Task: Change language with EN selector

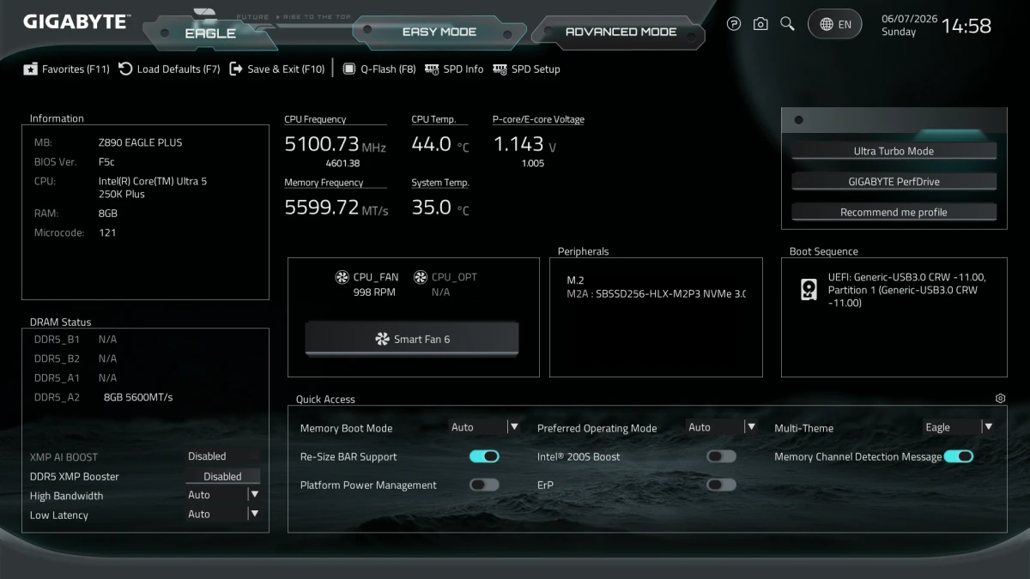Action: (x=835, y=24)
